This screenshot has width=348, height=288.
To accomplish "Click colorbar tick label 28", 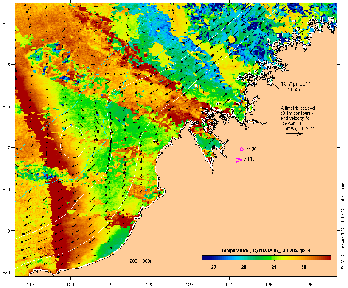I will [244, 267].
